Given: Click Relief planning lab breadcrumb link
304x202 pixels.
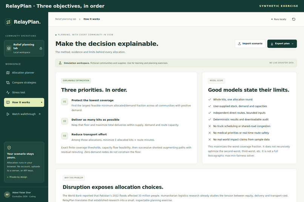Looking at the screenshot, I should pos(66,19).
